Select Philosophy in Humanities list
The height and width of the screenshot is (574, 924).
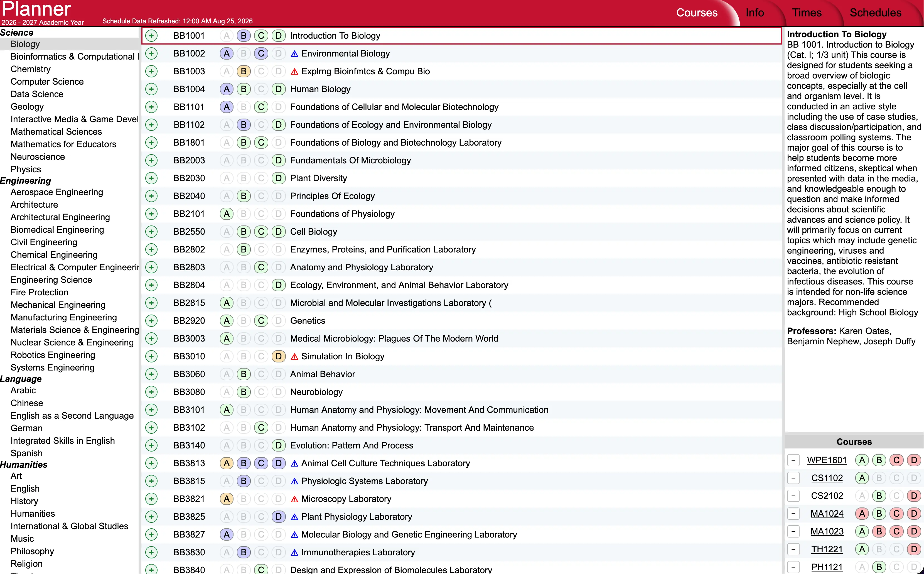[32, 551]
